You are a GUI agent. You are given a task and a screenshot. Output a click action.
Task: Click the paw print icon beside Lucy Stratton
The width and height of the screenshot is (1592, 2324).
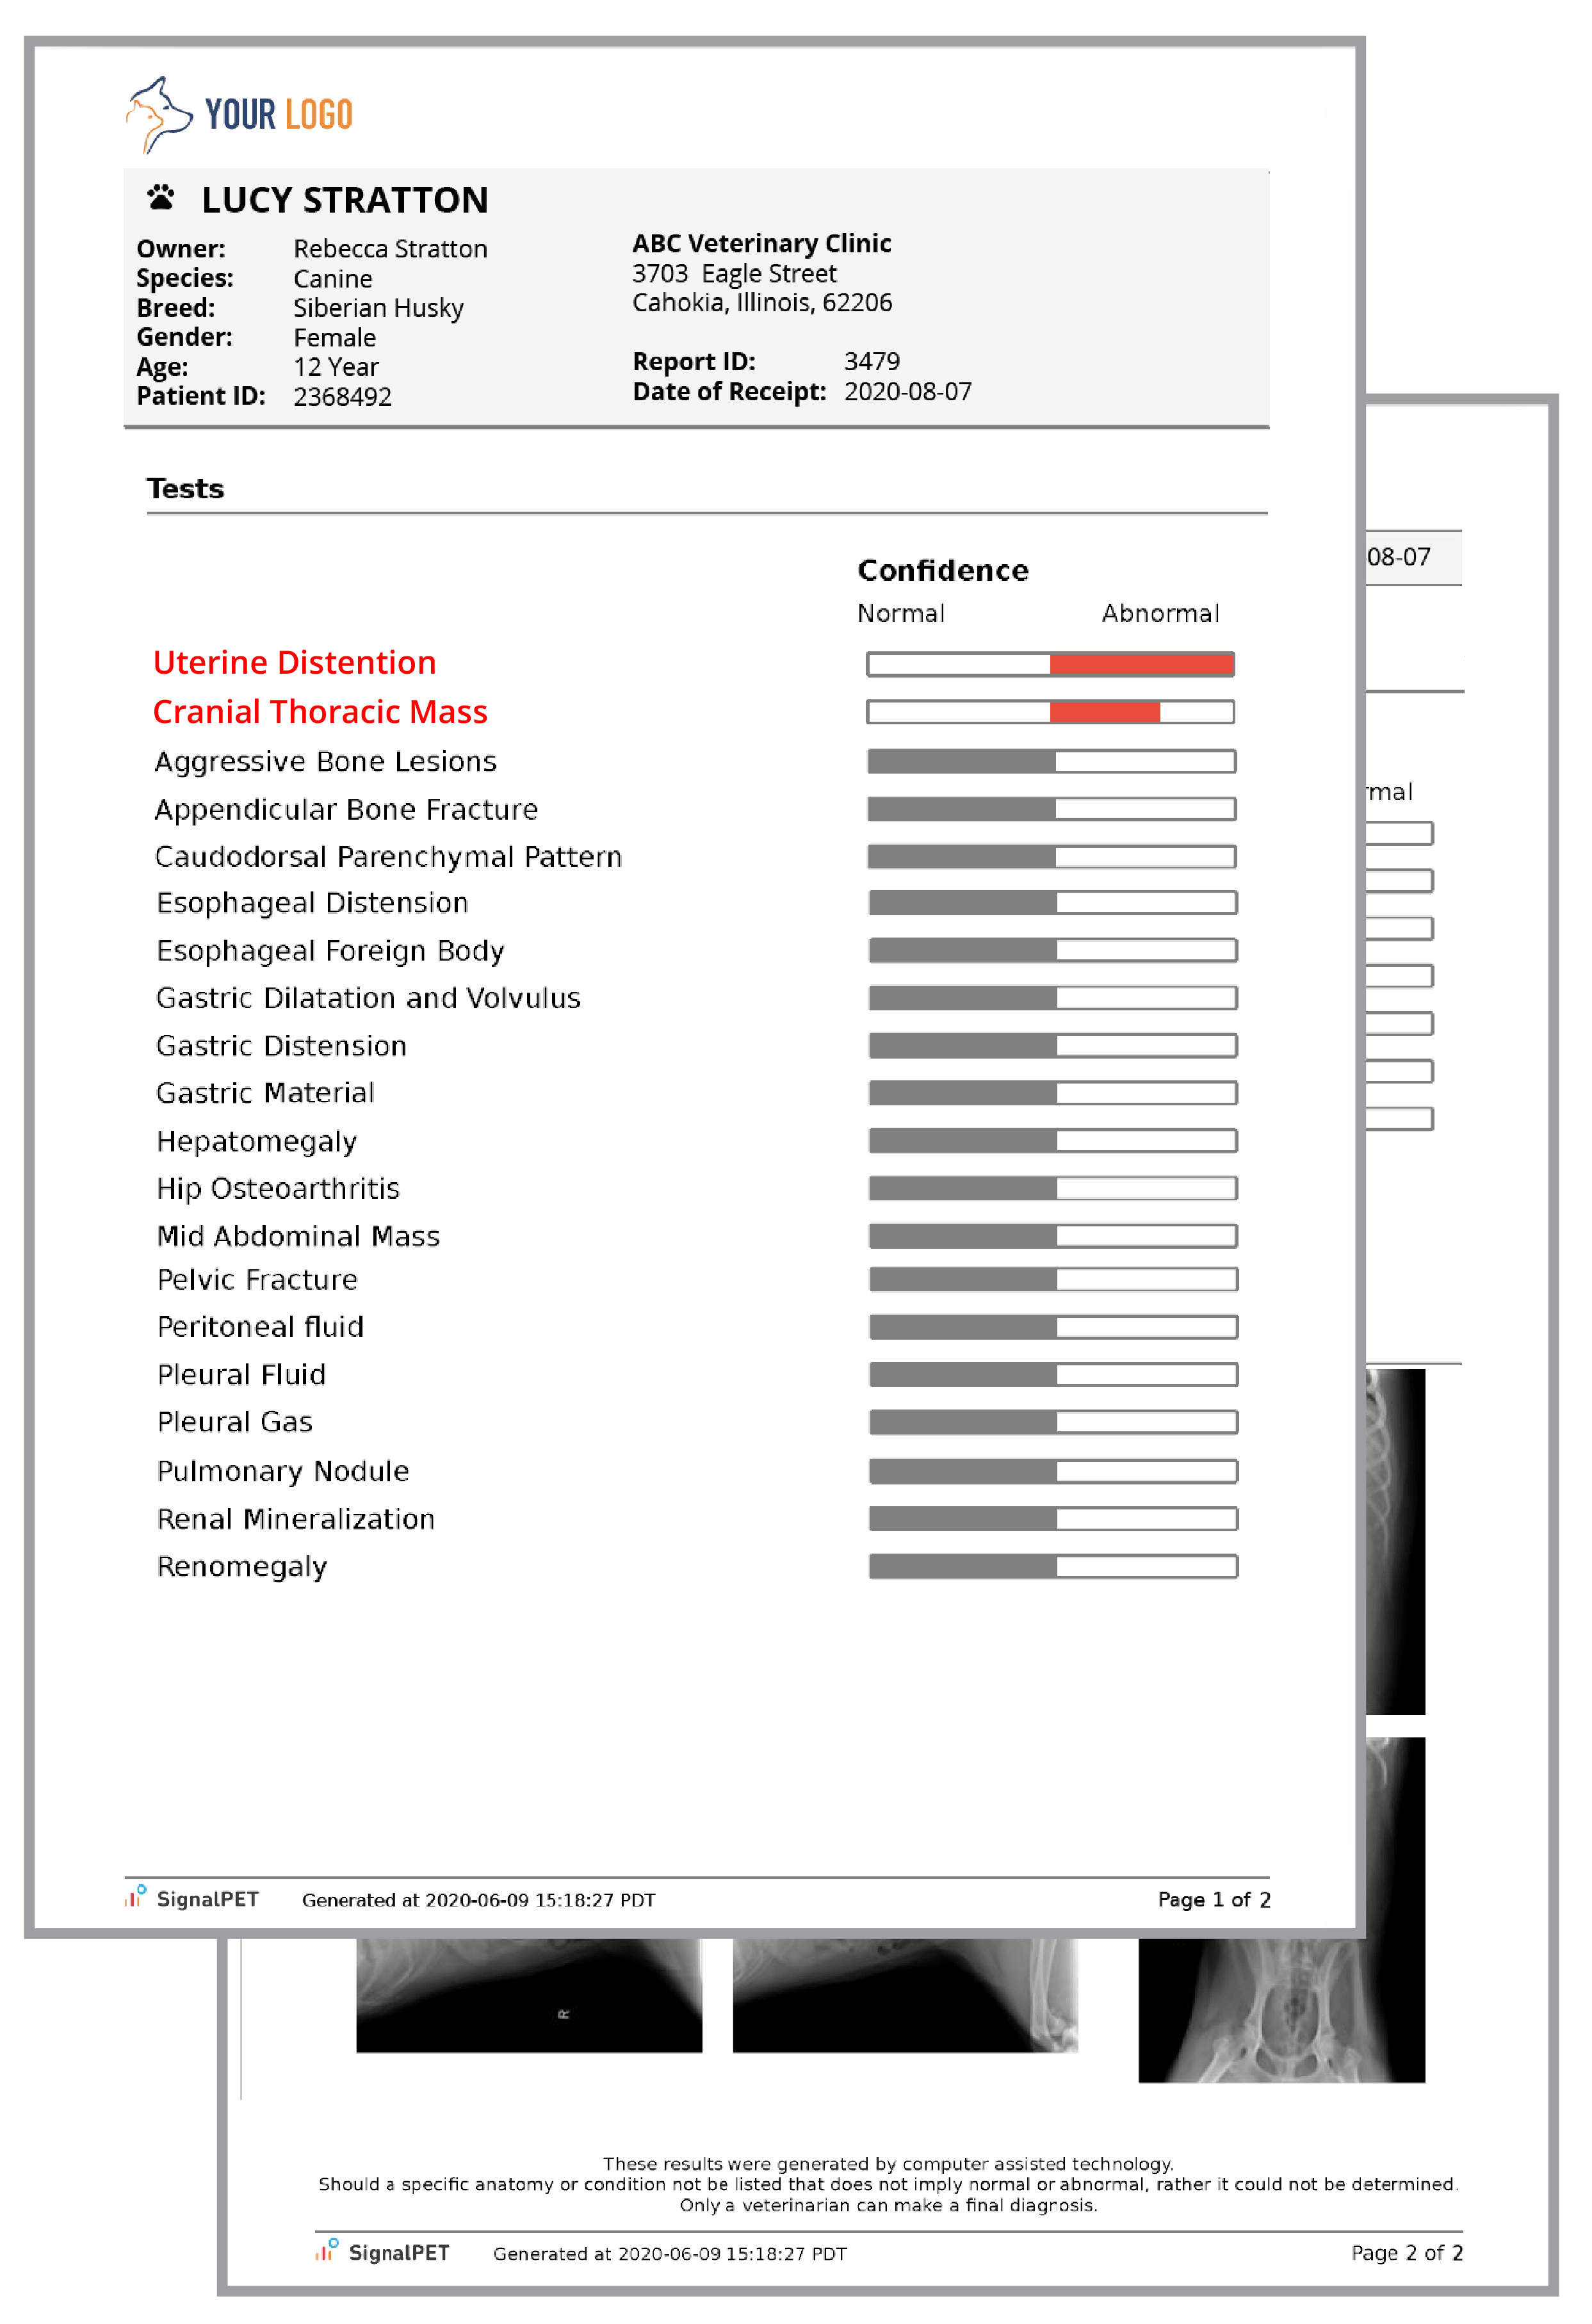point(161,198)
